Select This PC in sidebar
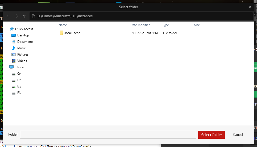 tap(20, 67)
